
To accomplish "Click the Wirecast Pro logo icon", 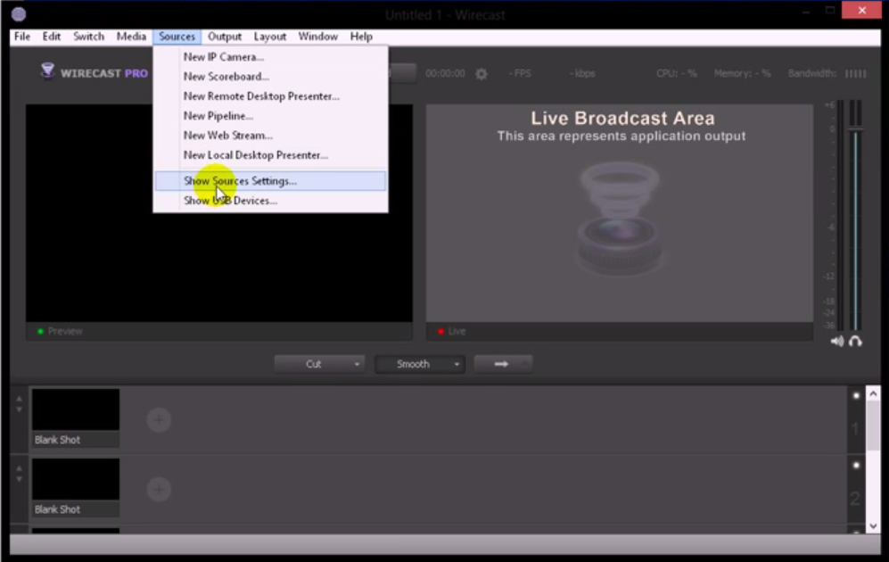I will coord(47,71).
